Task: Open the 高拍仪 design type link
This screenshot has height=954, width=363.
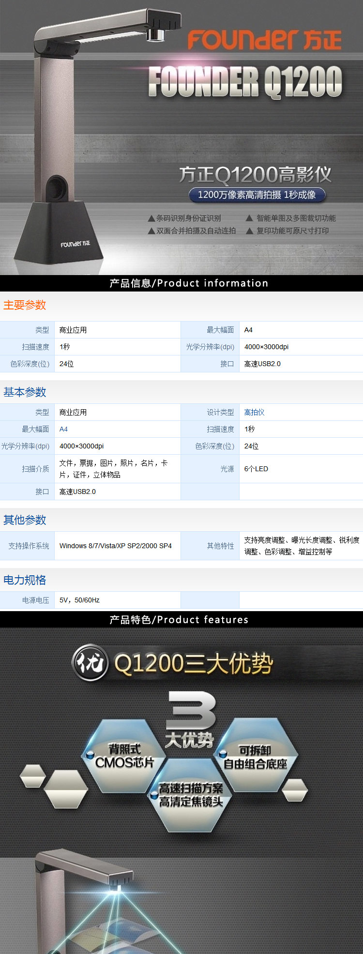Action: (254, 412)
